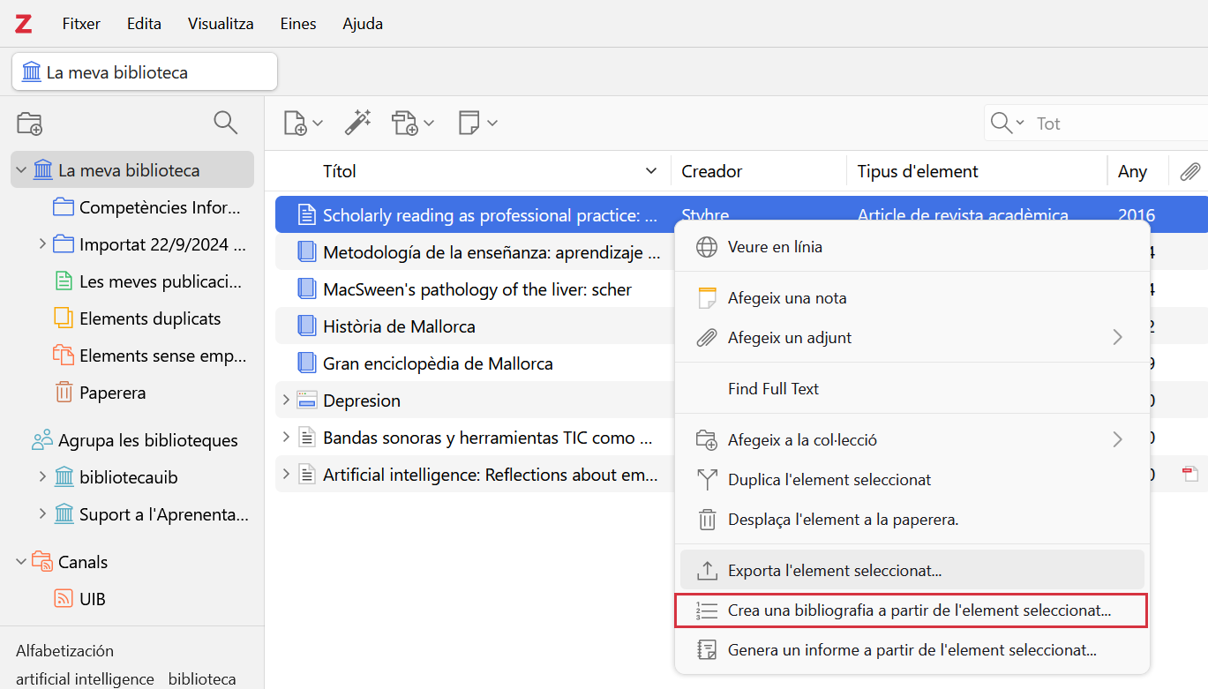Expand Bandas sonoras y herramientas TIC item

[286, 438]
